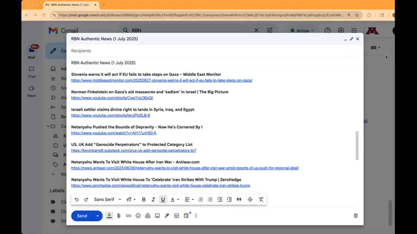The height and width of the screenshot is (234, 417).
Task: Remove formatting from selected text
Action: point(261,200)
